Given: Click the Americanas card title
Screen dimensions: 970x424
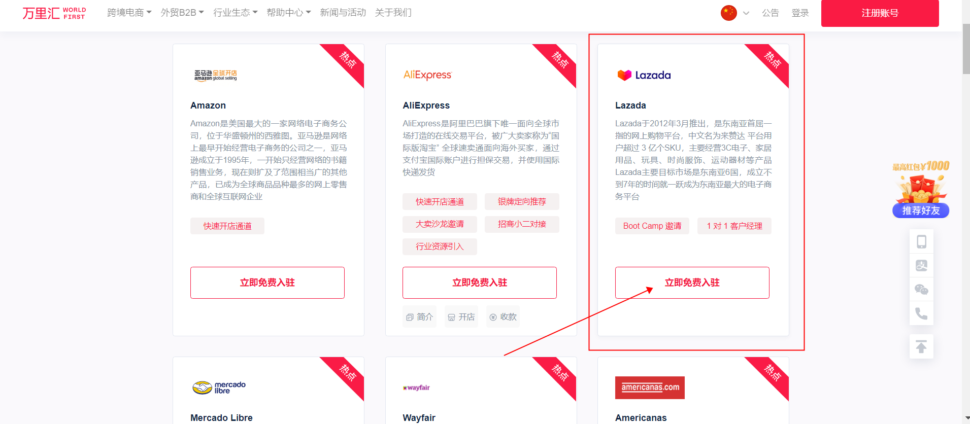Looking at the screenshot, I should pos(641,418).
